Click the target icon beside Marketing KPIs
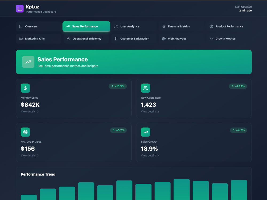This screenshot has height=200, width=267. [21, 39]
